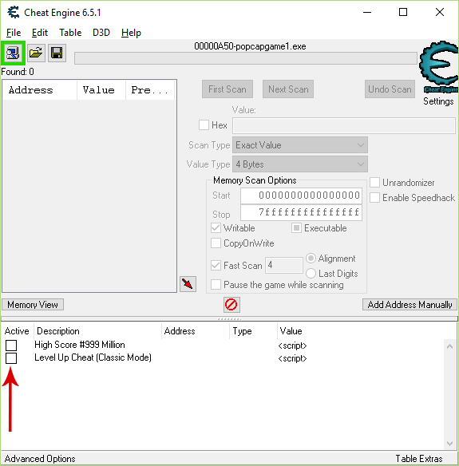Screen dimensions: 459x466
Task: Open a cheat table file with folder icon
Action: (36, 53)
